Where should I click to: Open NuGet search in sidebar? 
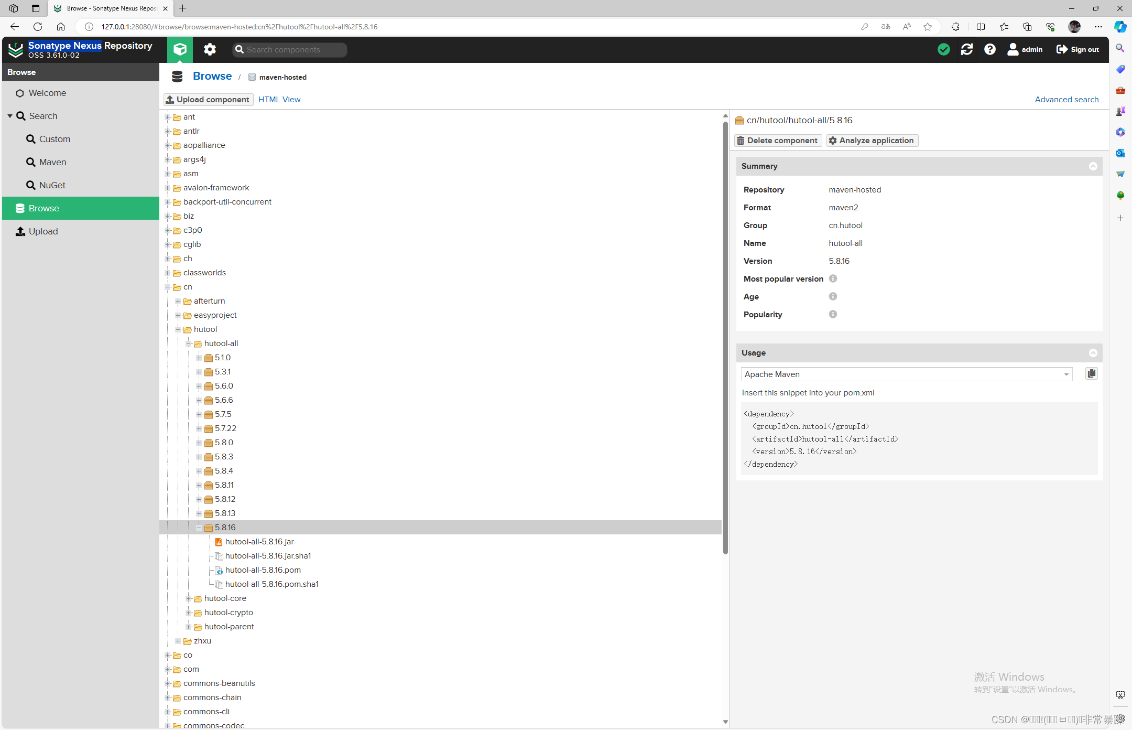pos(81,185)
